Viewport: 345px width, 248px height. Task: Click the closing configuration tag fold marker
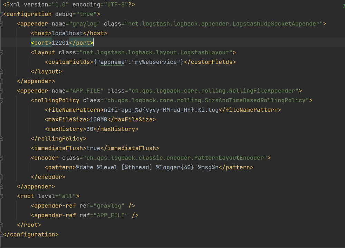pos(1,234)
